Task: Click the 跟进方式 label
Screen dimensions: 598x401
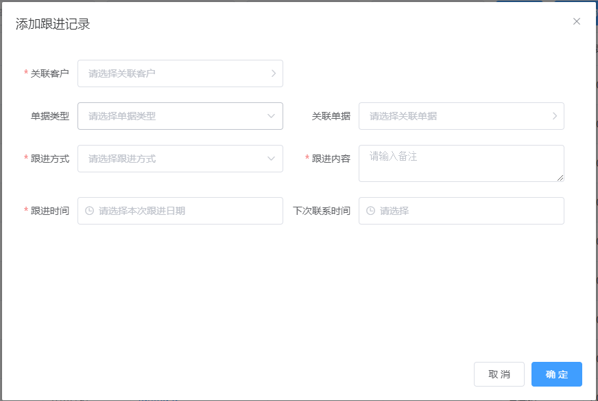Action: [x=50, y=159]
